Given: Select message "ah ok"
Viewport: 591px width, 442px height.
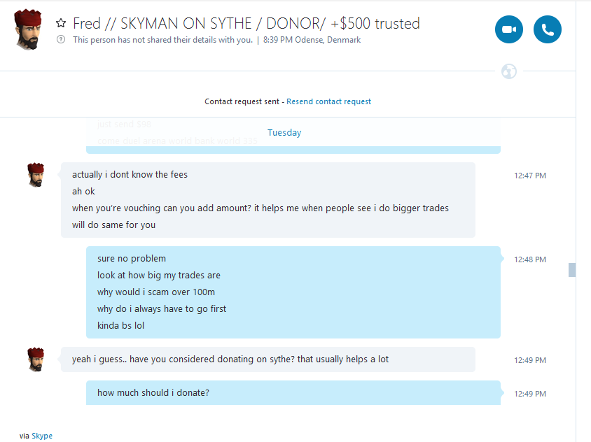Looking at the screenshot, I should [83, 191].
